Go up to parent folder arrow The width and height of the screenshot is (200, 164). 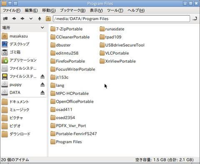(40, 19)
